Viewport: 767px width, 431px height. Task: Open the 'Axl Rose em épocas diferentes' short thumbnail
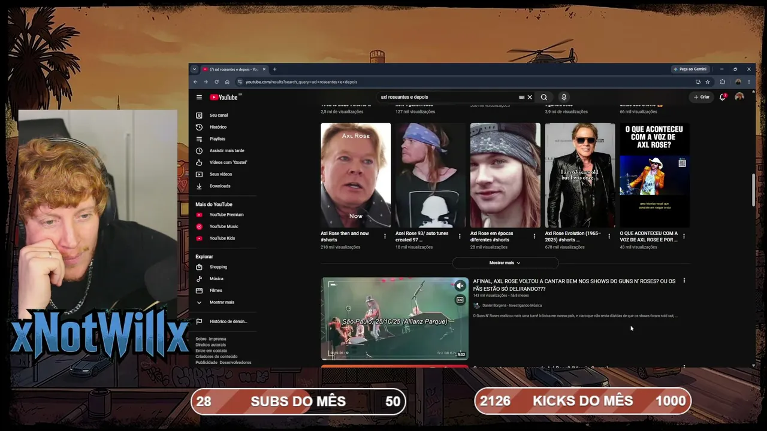click(x=505, y=175)
